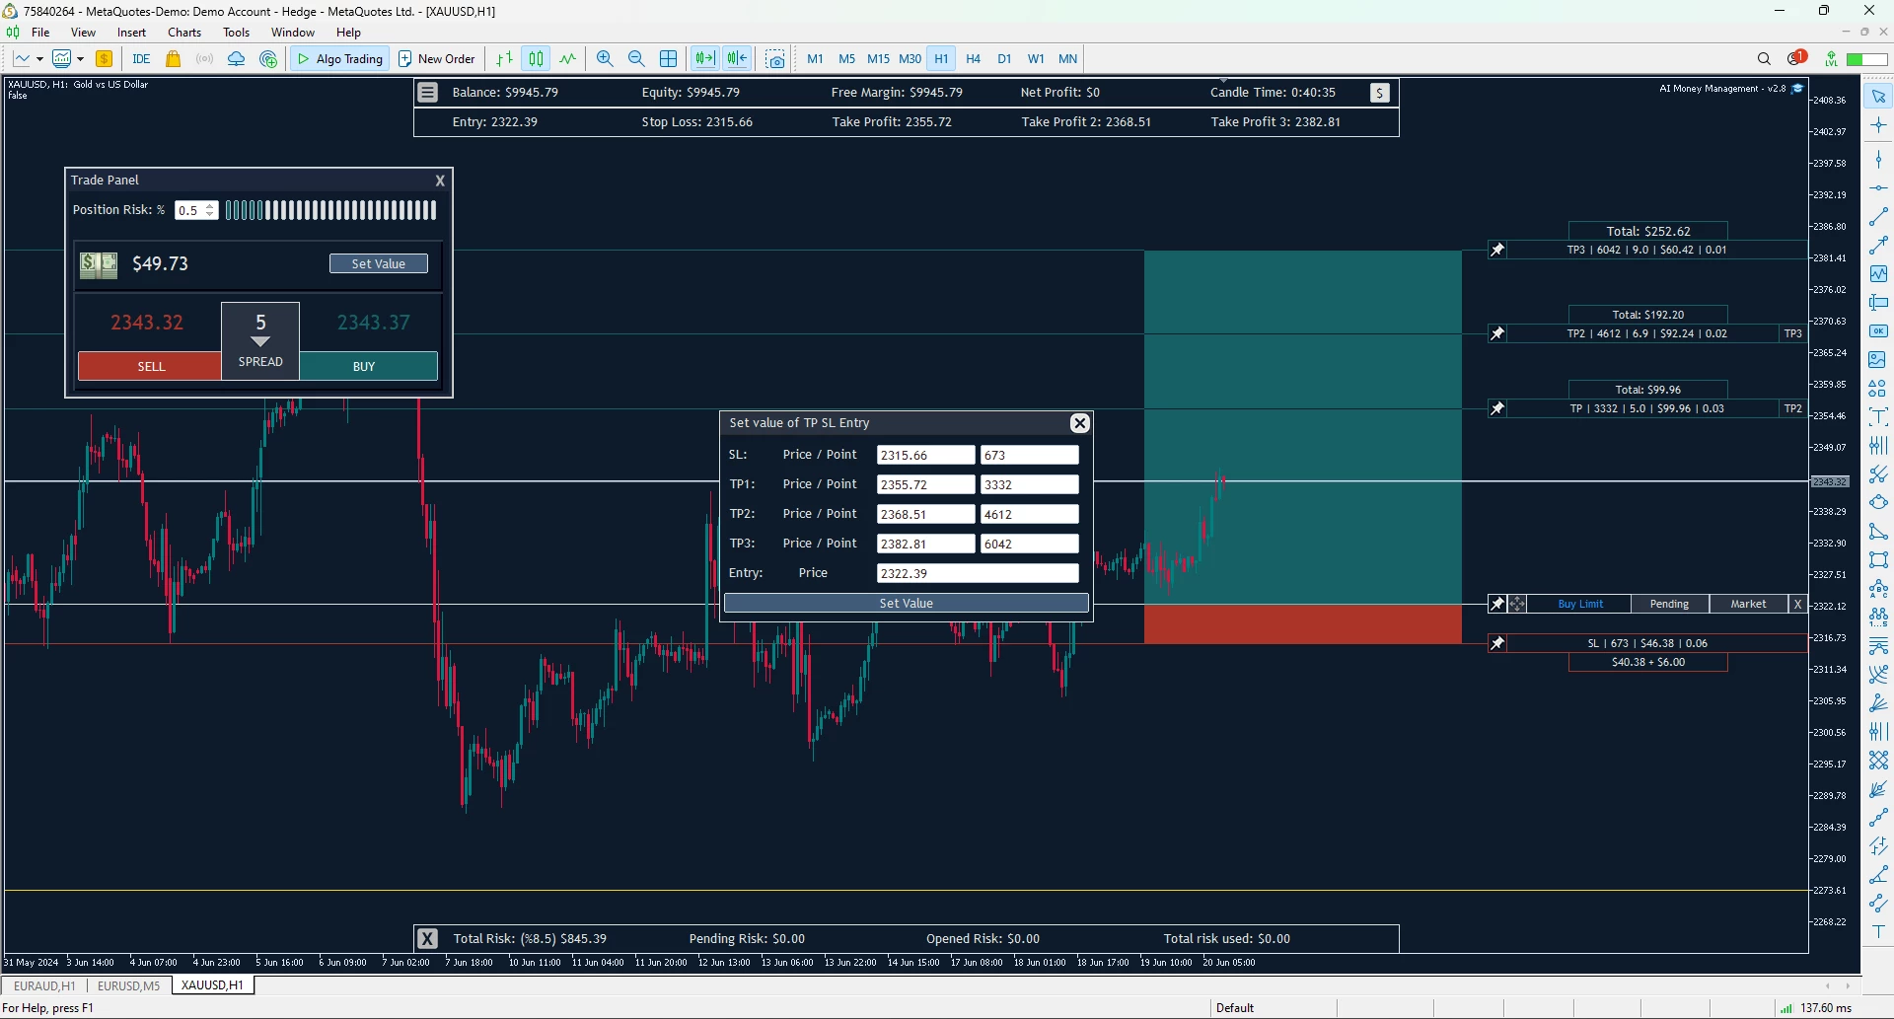Click the chart grid icon in toolbar

pyautogui.click(x=668, y=59)
